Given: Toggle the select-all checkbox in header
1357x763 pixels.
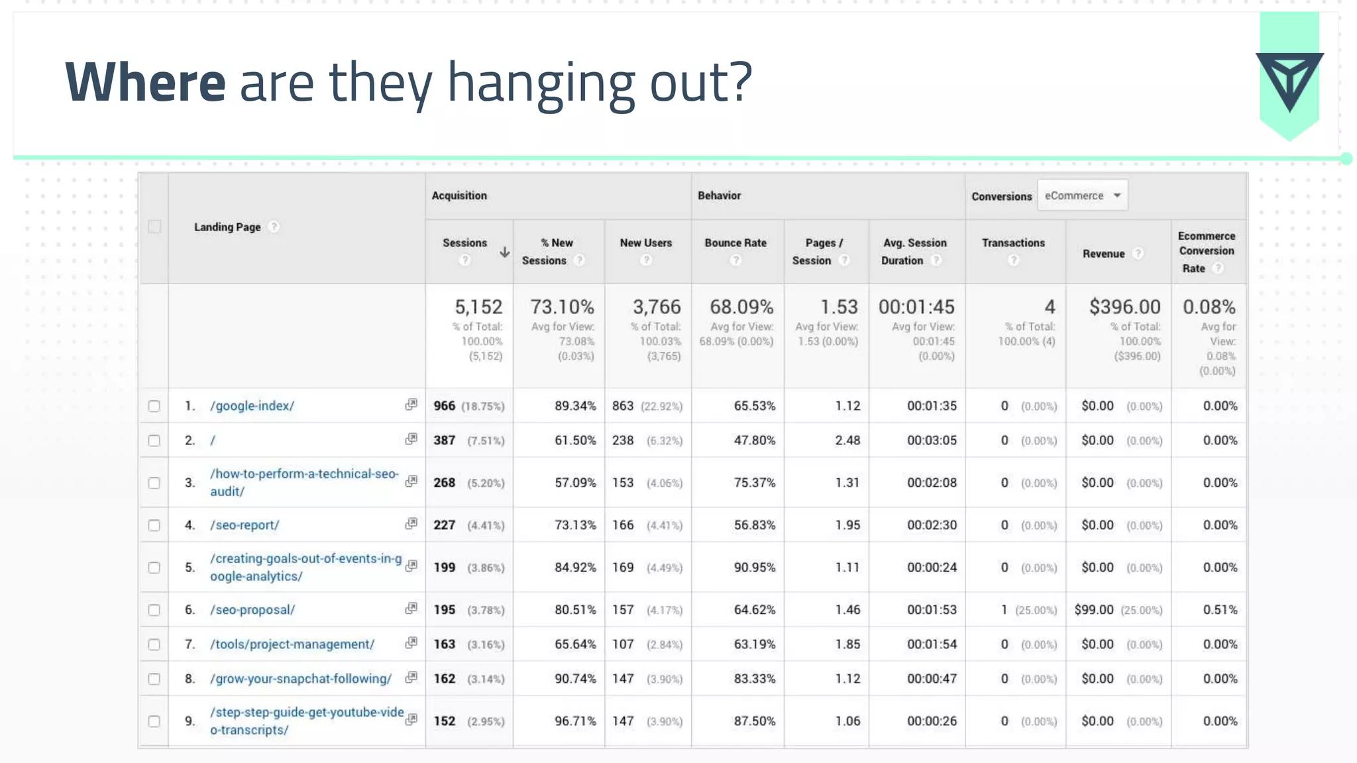Looking at the screenshot, I should pyautogui.click(x=154, y=227).
